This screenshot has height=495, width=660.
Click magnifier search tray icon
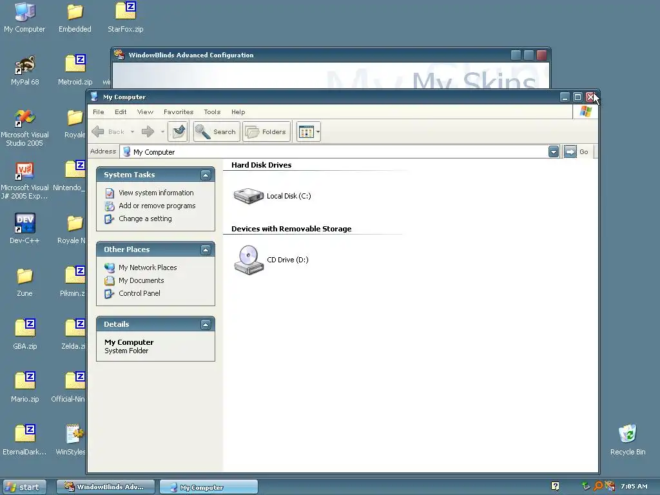tap(597, 487)
